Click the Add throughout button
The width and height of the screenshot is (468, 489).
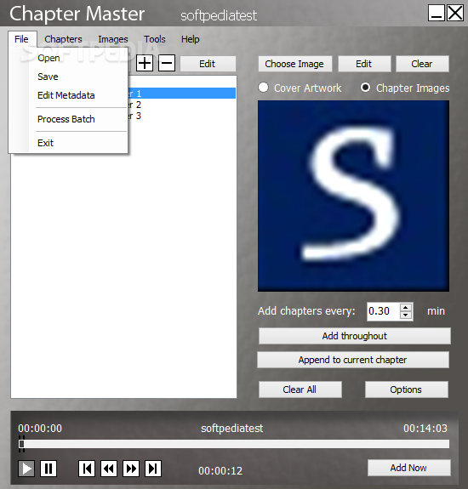[x=355, y=336]
